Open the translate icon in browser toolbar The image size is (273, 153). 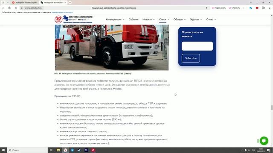tap(251, 8)
